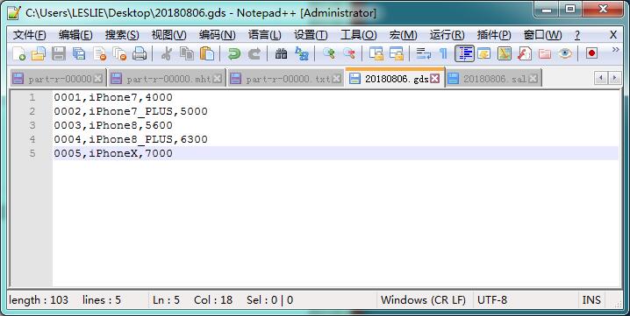
Task: Close the current document with toolbar Close icon
Action: click(100, 53)
